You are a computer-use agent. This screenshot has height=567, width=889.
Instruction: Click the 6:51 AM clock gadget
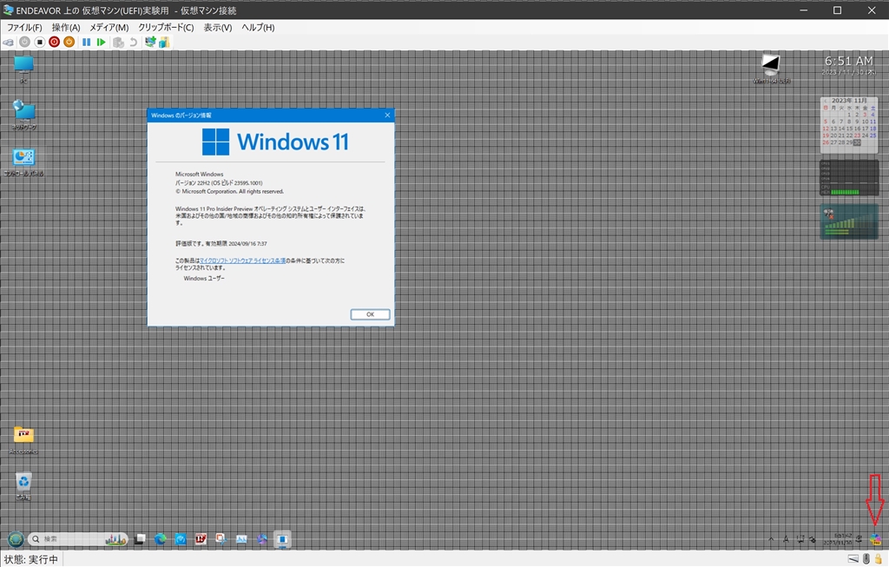tap(849, 65)
